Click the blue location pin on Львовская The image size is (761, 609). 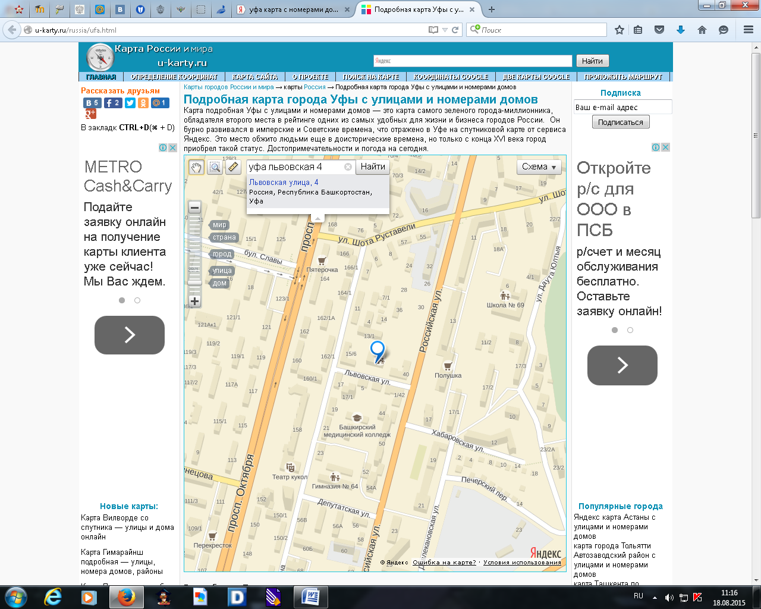point(378,351)
